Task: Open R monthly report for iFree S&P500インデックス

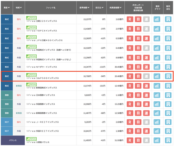Action: (130, 76)
